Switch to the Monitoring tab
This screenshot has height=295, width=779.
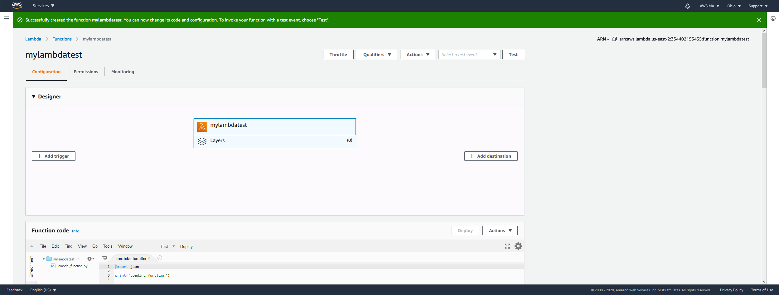pos(123,72)
